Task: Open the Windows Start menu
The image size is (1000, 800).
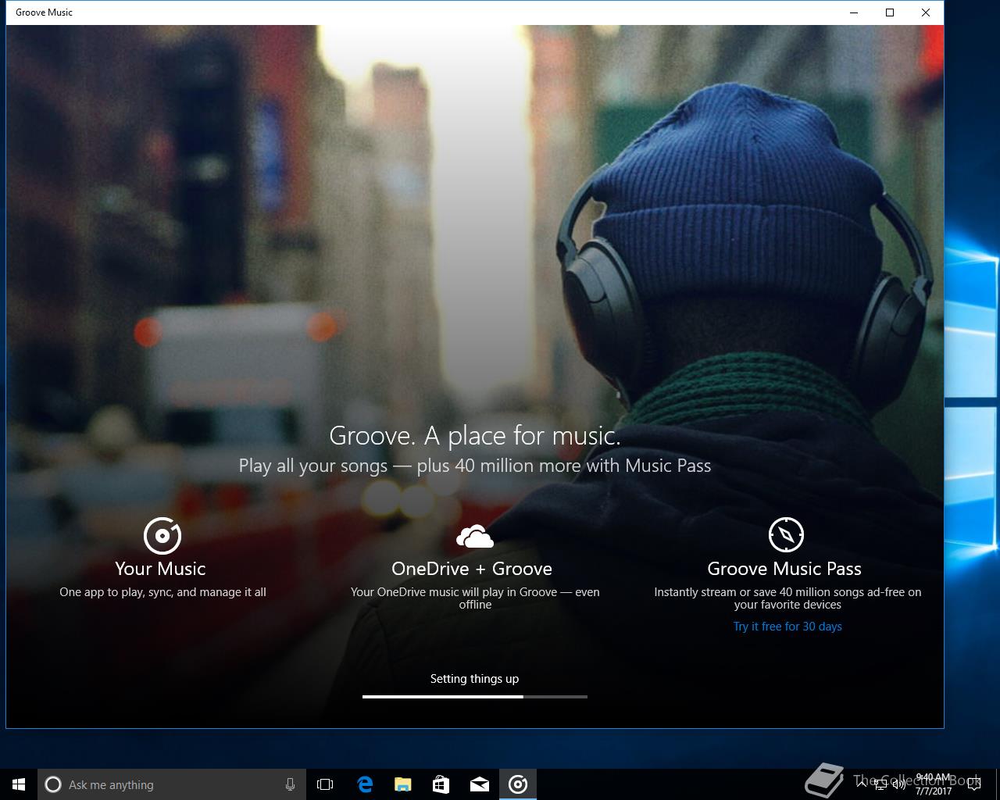Action: pyautogui.click(x=19, y=784)
